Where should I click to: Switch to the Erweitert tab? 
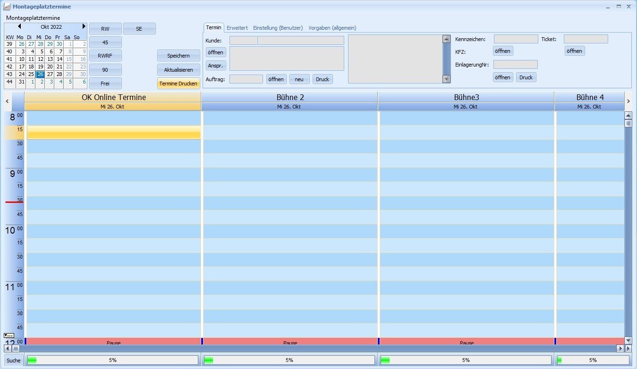pyautogui.click(x=237, y=28)
